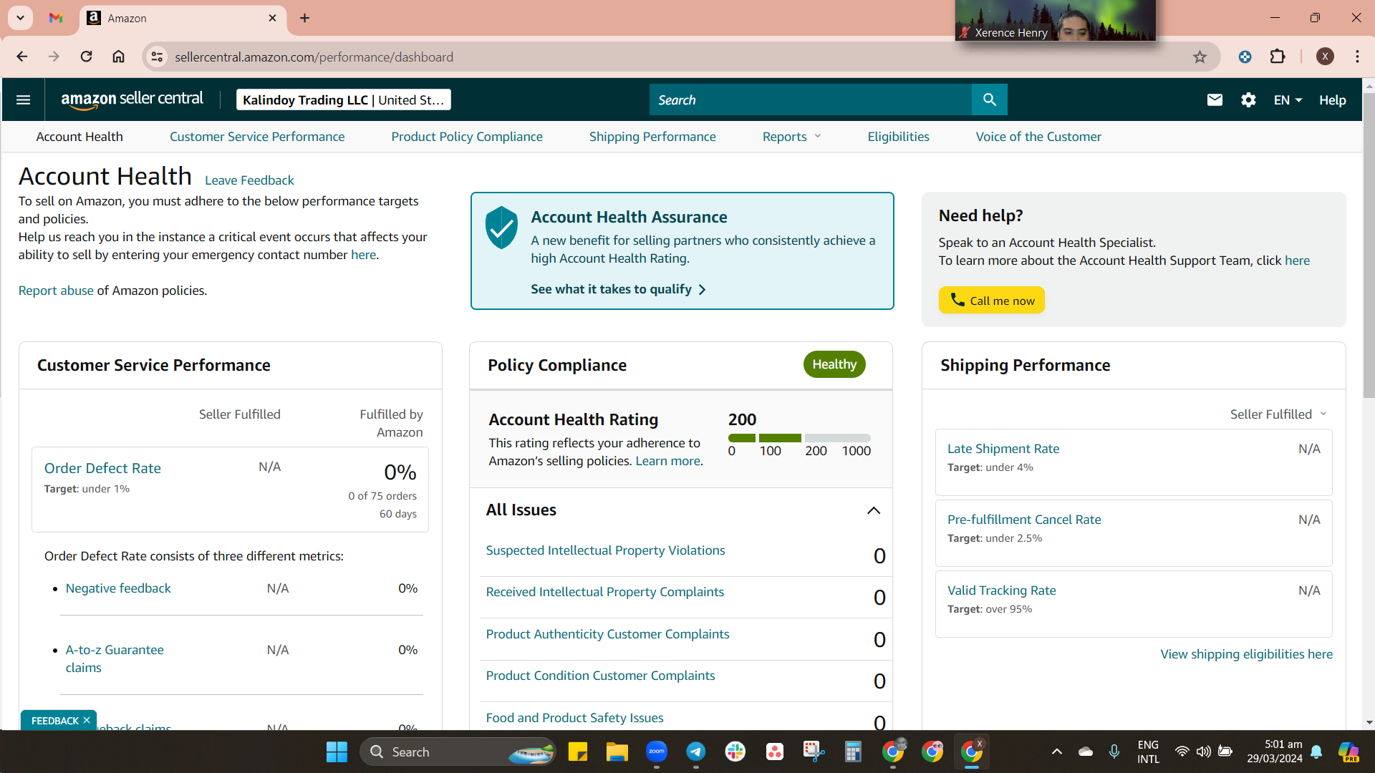Click the Leave Feedback link
The height and width of the screenshot is (773, 1375).
249,180
